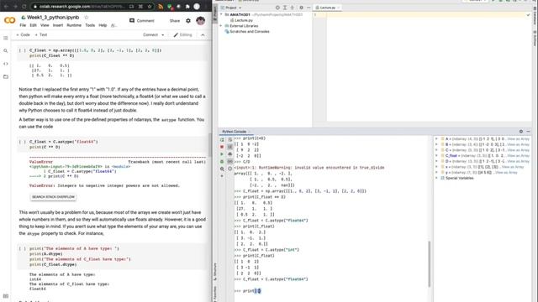Click the magnifier icon in console toolbar
The height and width of the screenshot is (302, 538).
(222, 169)
